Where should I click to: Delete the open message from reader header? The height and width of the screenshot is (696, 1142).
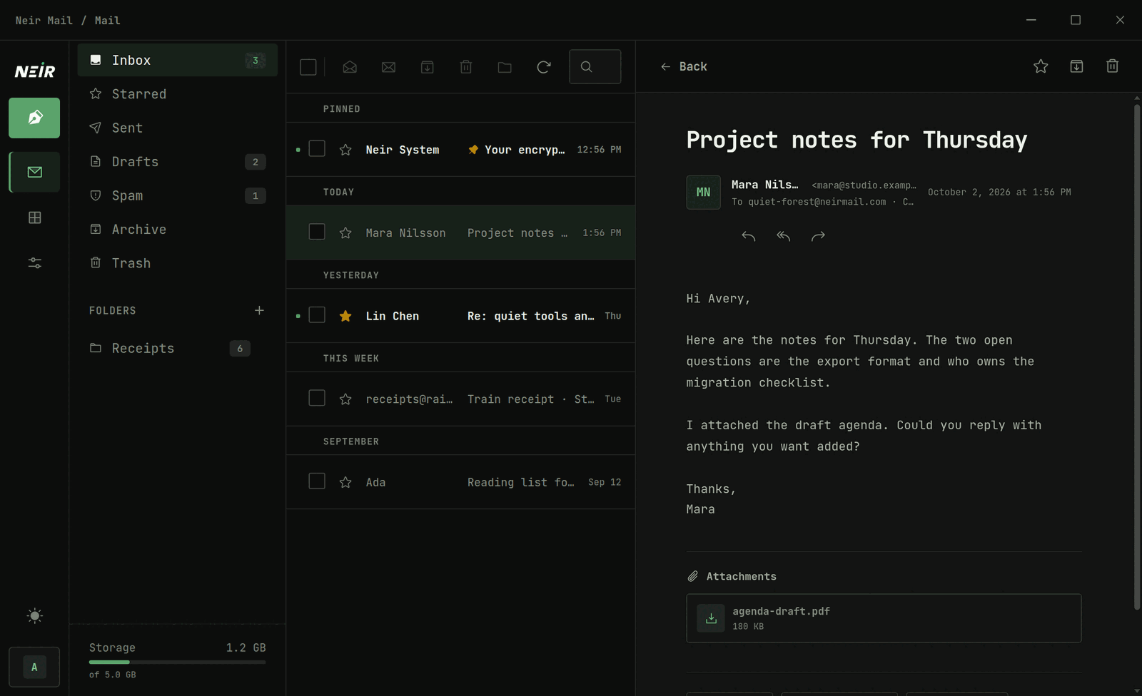pyautogui.click(x=1112, y=66)
